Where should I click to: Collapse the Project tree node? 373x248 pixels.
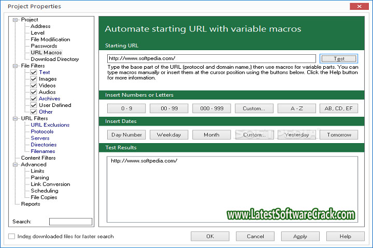click(16, 20)
